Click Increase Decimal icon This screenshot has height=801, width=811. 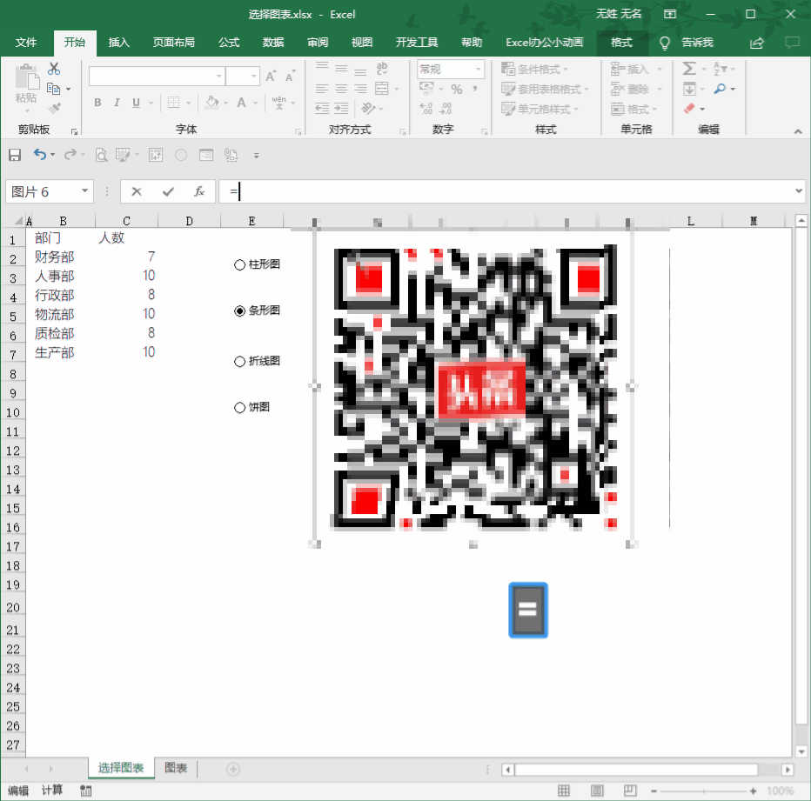[x=426, y=108]
